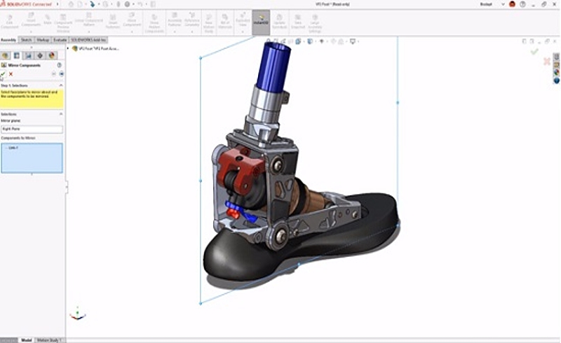Click the Mate tool in ribbon
Viewport: 561px width, 343px height.
47,20
